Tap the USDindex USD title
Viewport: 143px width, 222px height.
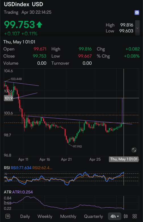click(24, 4)
